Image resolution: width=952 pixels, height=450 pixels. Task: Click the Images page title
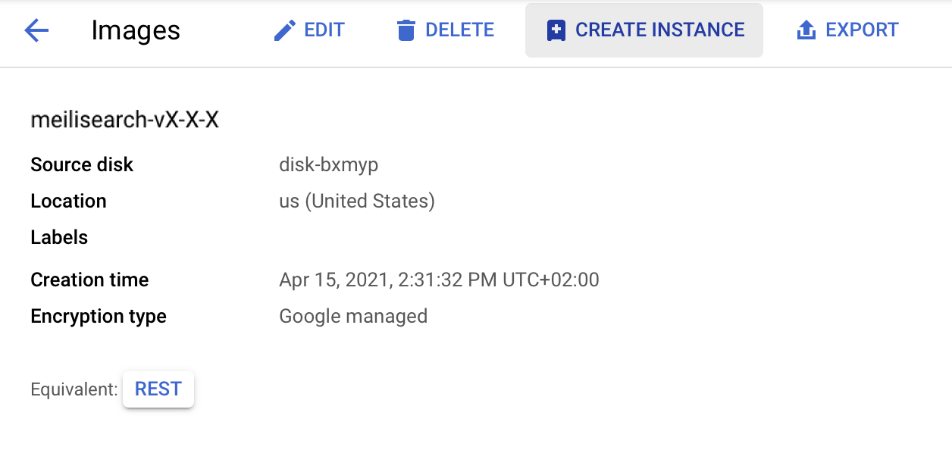tap(135, 31)
